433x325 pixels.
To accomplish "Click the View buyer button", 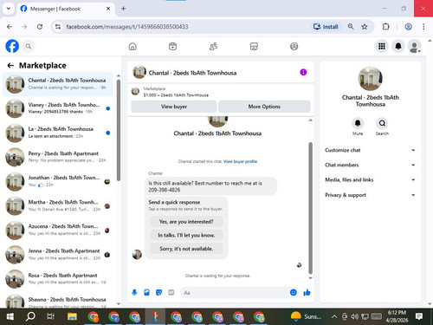I will [x=174, y=107].
